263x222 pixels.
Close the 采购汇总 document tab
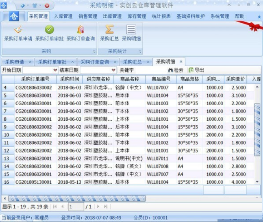[148, 62]
